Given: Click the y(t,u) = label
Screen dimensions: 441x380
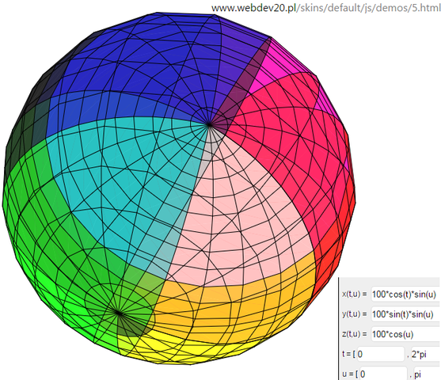Looking at the screenshot, I should (355, 314).
